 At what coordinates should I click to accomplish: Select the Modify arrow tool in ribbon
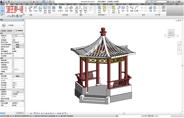2,10
